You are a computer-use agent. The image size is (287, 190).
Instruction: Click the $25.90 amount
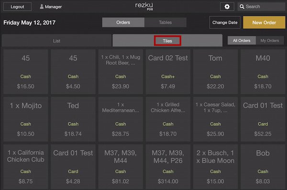click(x=215, y=134)
